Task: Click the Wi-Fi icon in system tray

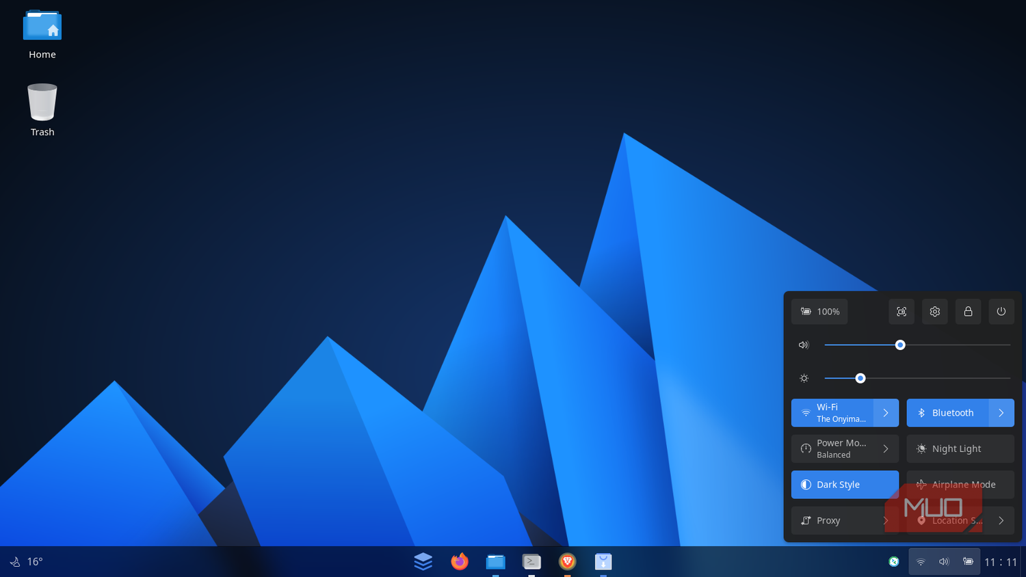Action: [x=921, y=562]
